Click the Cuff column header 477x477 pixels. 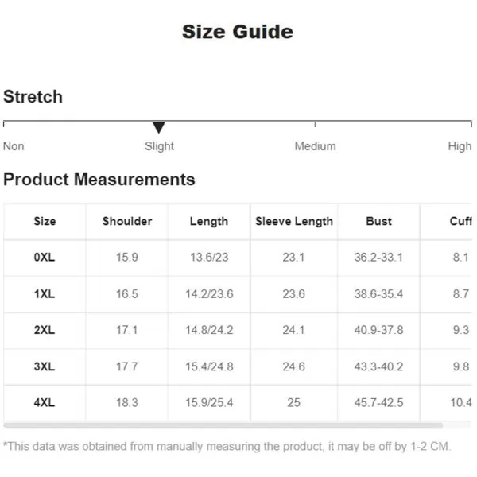[x=460, y=221]
